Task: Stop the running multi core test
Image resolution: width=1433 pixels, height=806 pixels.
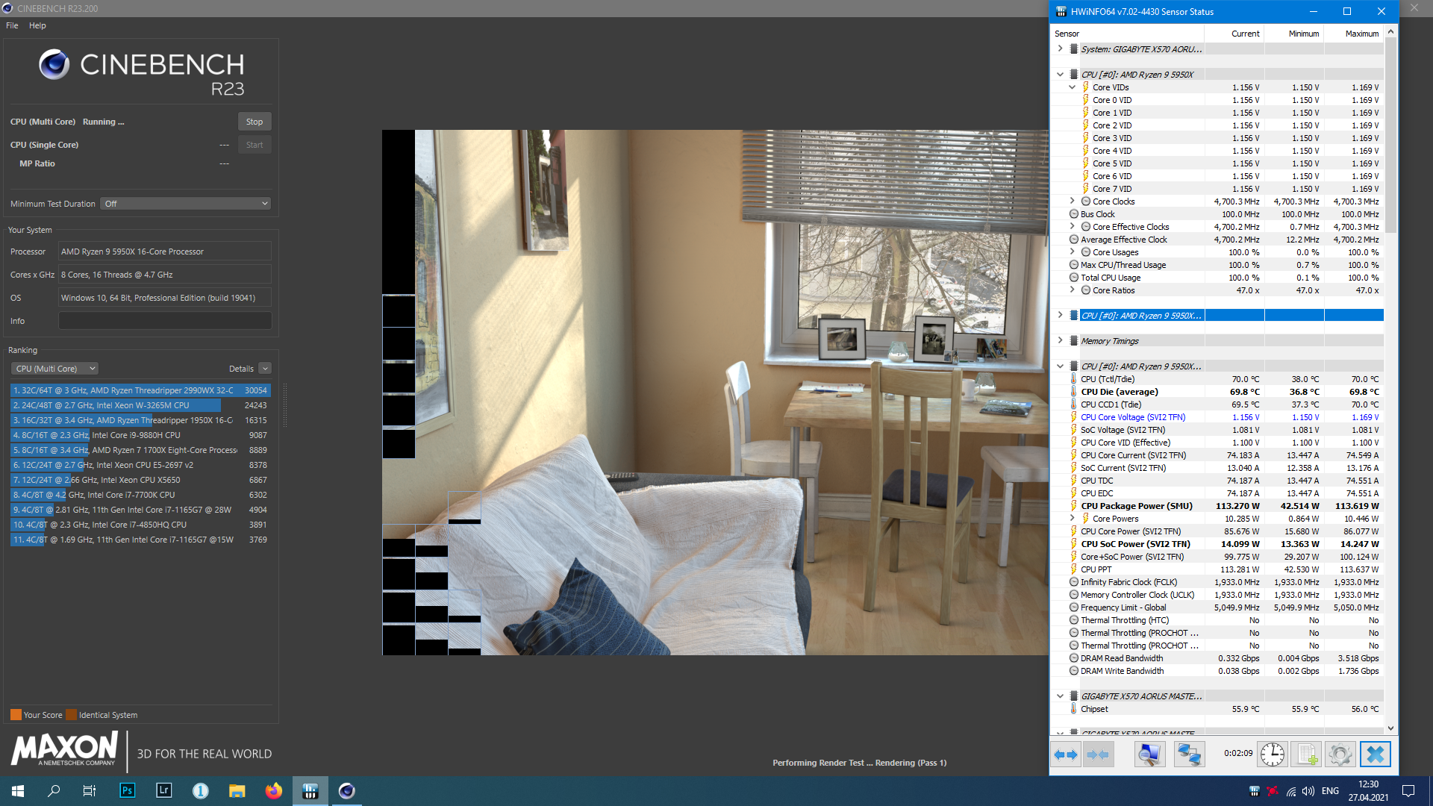Action: coord(254,122)
